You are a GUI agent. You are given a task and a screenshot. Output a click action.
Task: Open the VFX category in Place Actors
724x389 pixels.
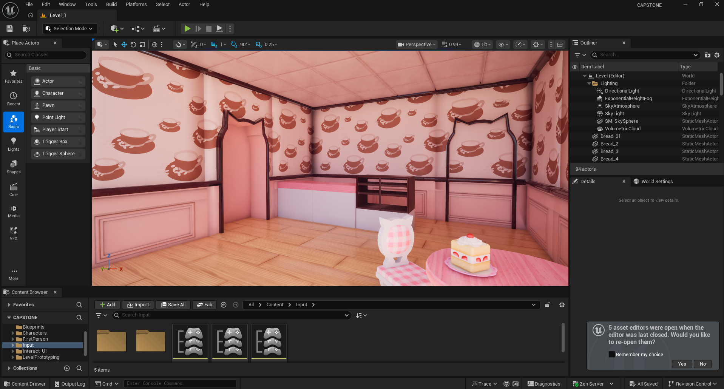pos(14,233)
